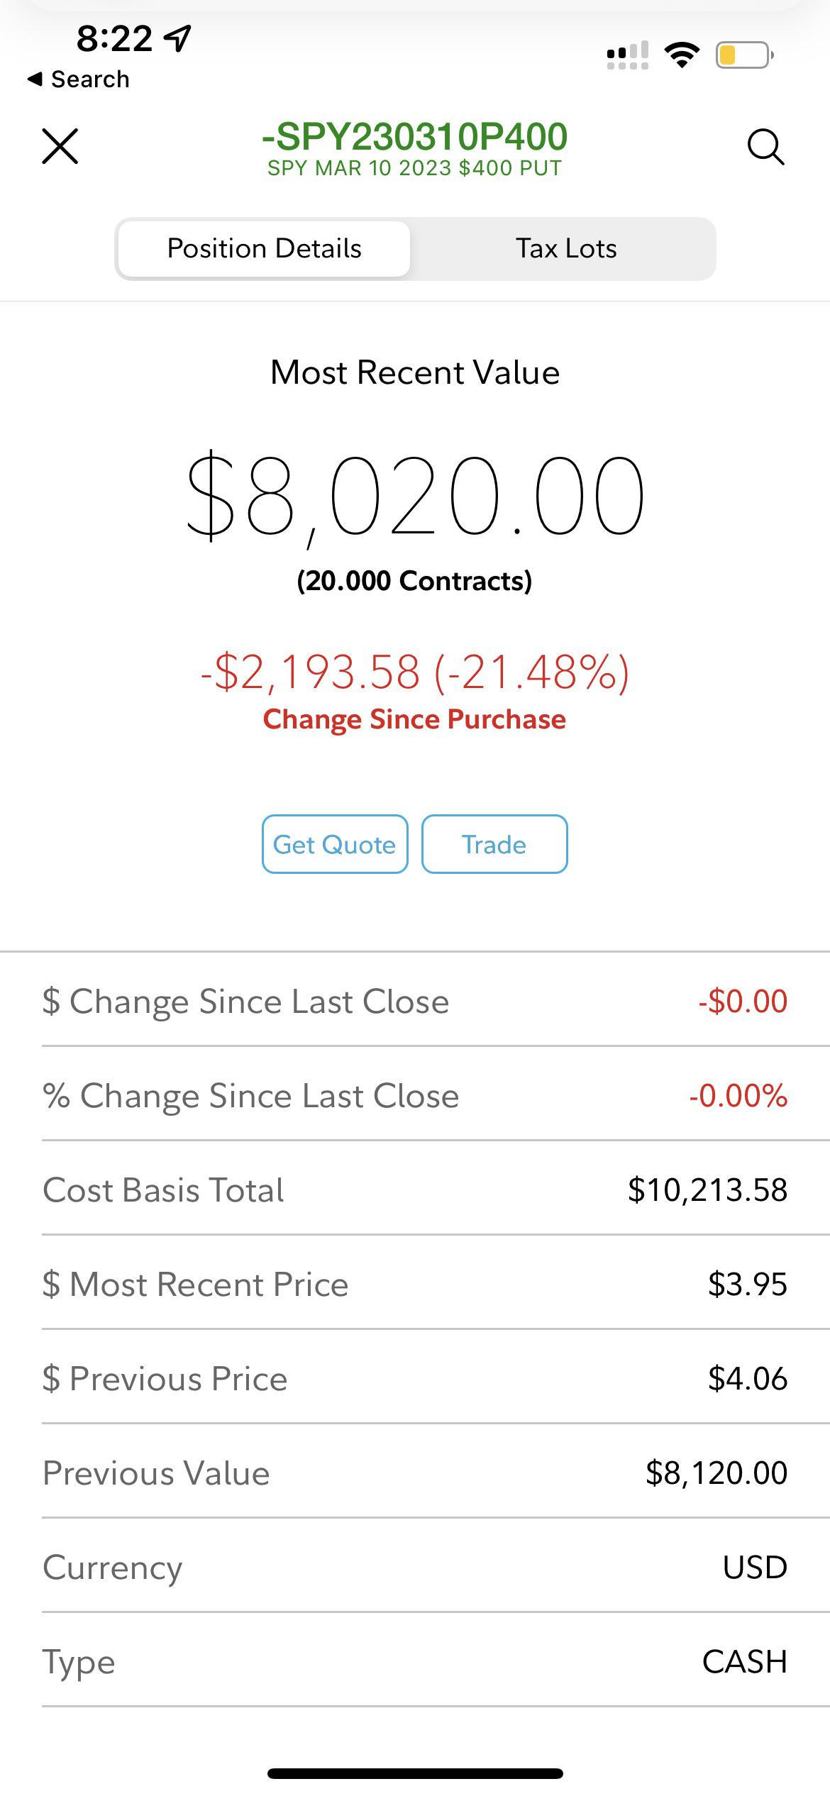The image size is (830, 1796).
Task: Tap the 8:22 status bar clock
Action: click(114, 38)
